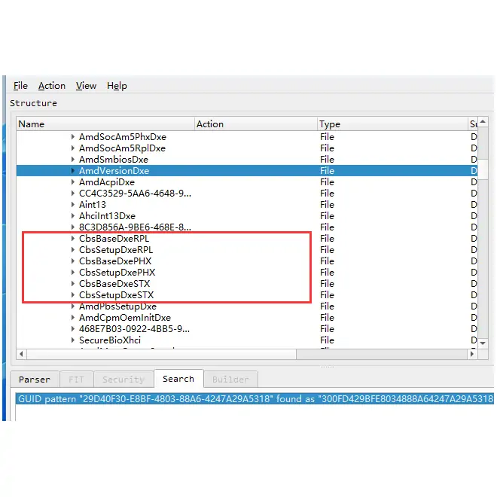
Task: Expand the AmdPbsSetupDxe tree node
Action: coord(73,306)
